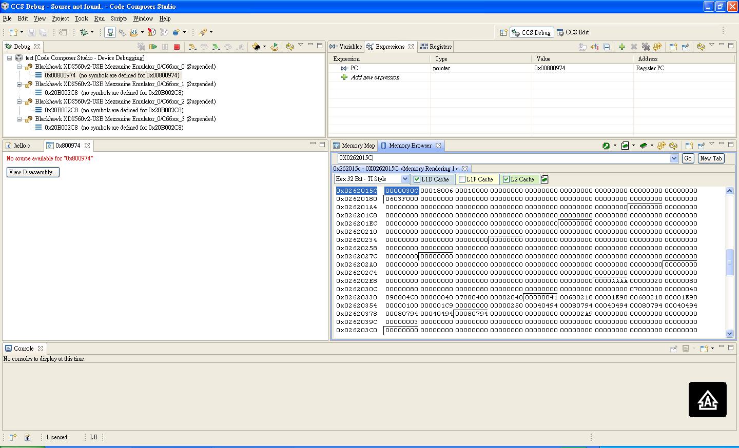Open the Debug bug icon dropdown arrow
739x448 pixels.
click(x=92, y=32)
